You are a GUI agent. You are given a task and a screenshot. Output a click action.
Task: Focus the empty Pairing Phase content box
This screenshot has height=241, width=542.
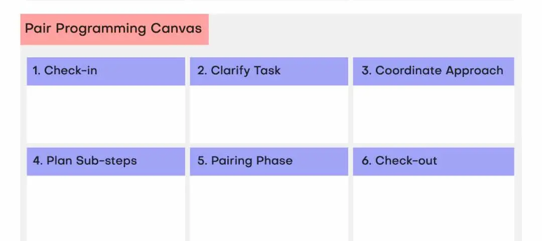(268, 208)
